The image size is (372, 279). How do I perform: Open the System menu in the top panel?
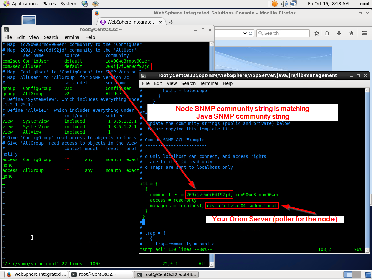coord(68,4)
